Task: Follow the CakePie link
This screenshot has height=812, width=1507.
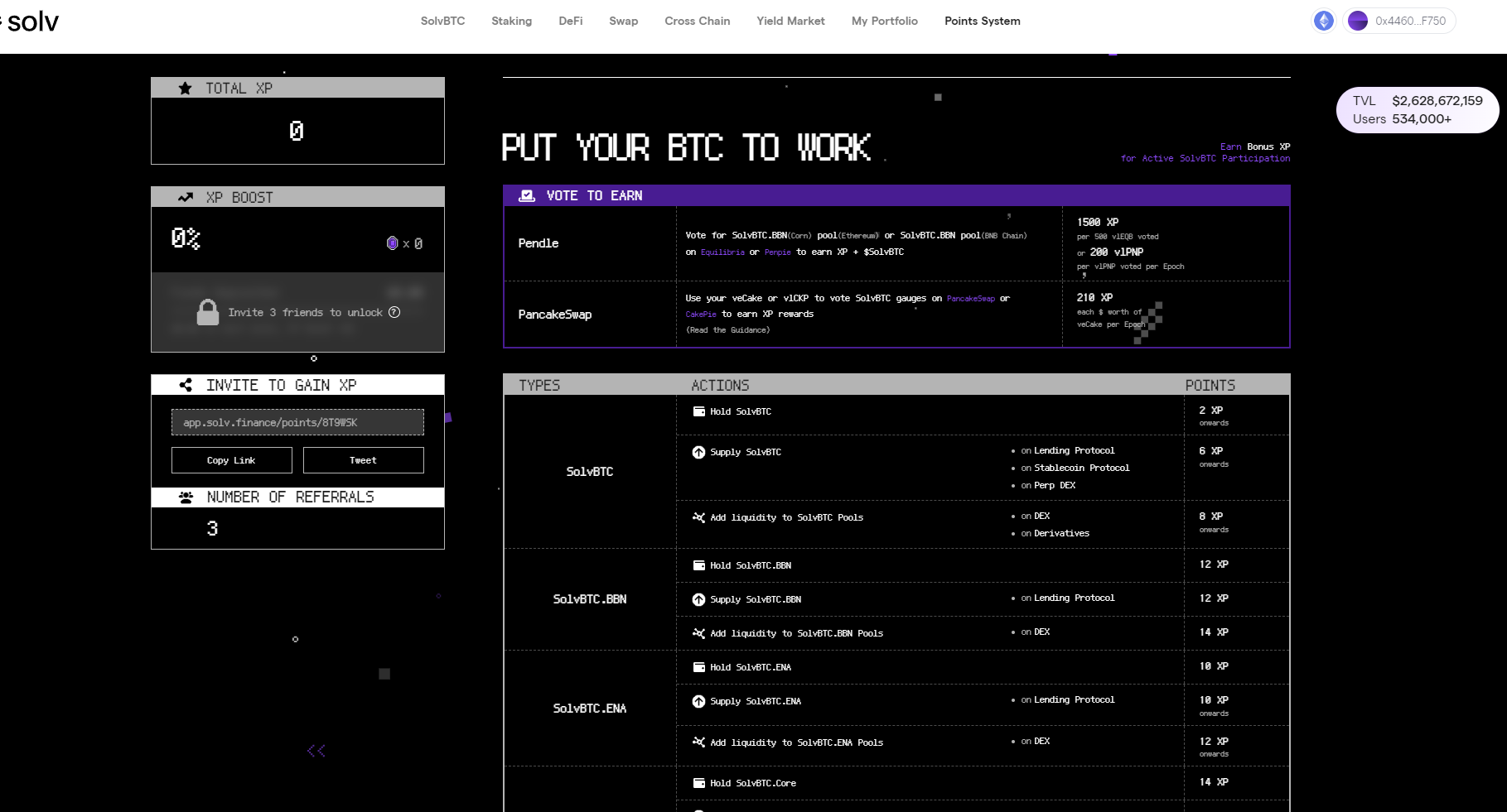Action: [x=701, y=315]
